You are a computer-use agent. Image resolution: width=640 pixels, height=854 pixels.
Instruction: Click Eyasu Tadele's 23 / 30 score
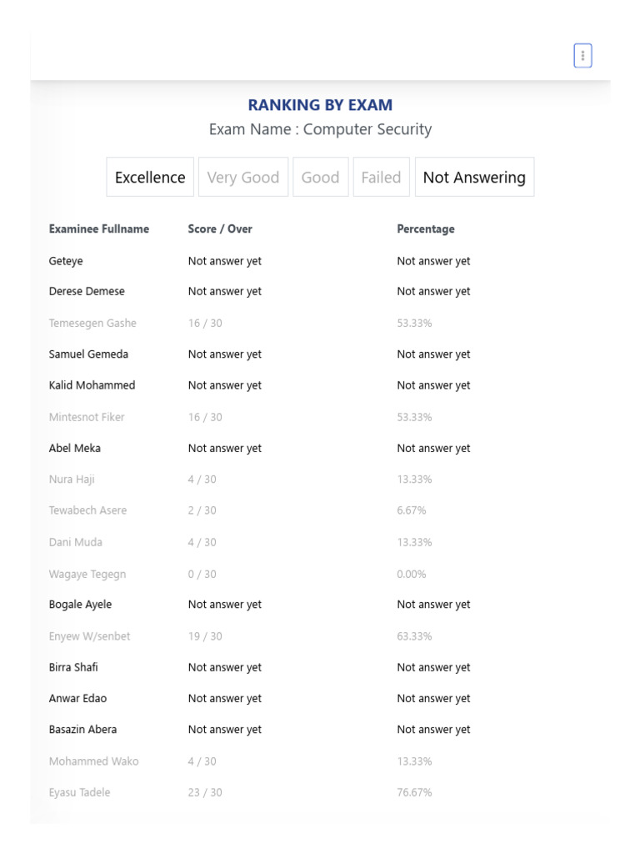pos(205,792)
